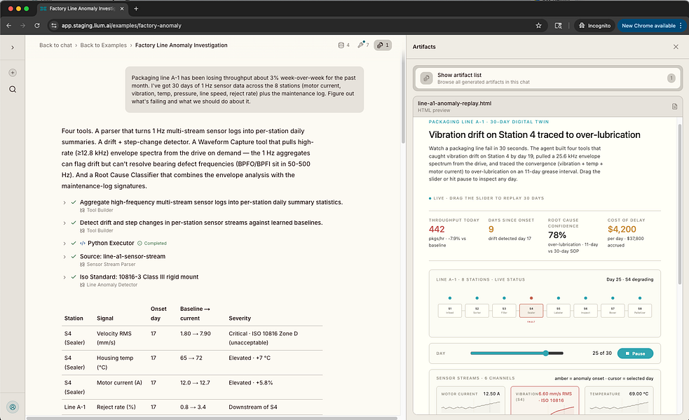The width and height of the screenshot is (689, 420).
Task: Click the Completed status badge
Action: (152, 243)
